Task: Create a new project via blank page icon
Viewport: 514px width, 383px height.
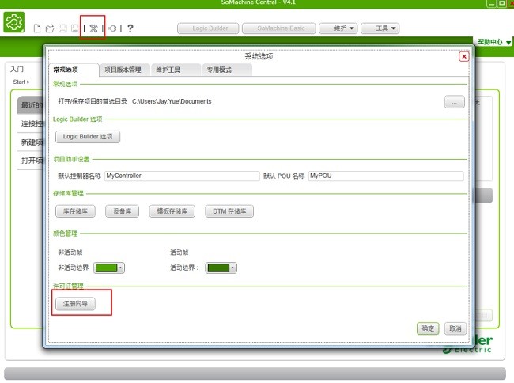Action: coord(37,28)
